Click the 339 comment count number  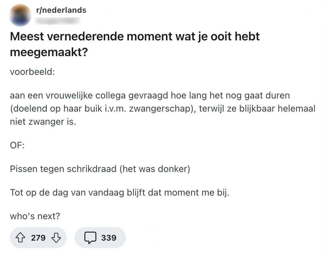[109, 238]
